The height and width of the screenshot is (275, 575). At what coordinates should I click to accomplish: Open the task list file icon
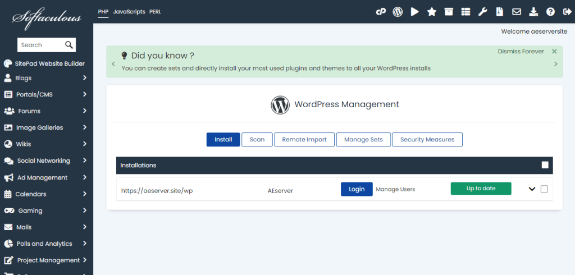(499, 12)
